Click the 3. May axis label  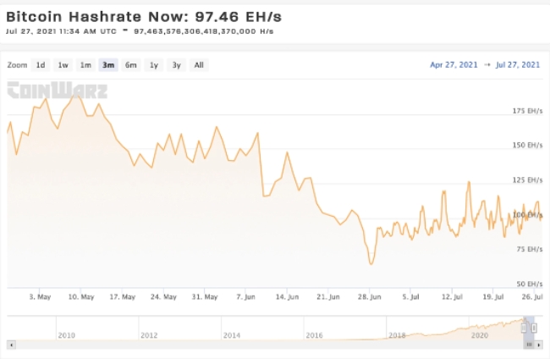tap(40, 297)
